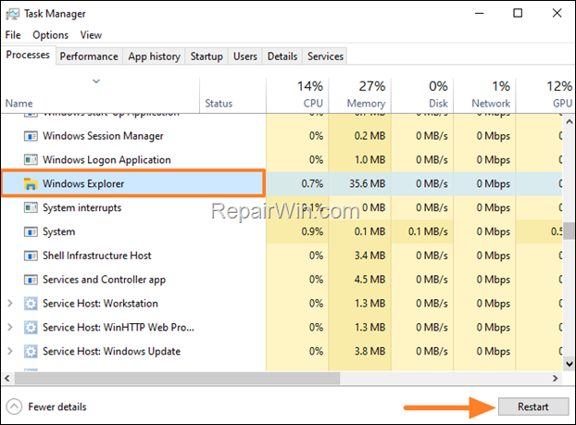Maximize the Task Manager window
The height and width of the screenshot is (425, 576).
(518, 13)
